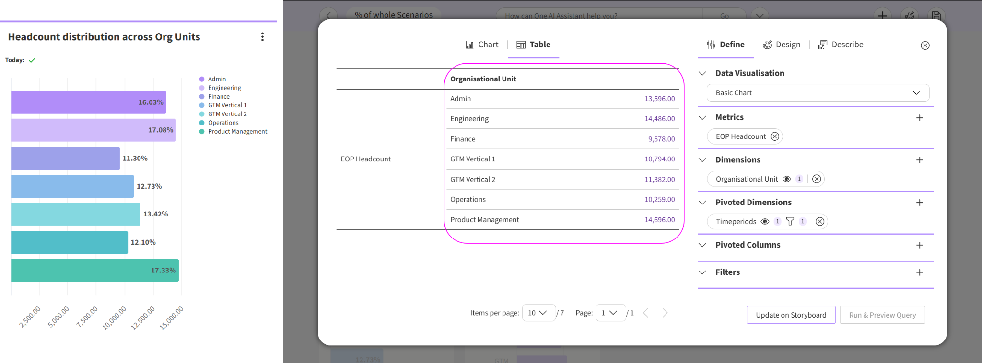Add a new metric with plus icon
This screenshot has width=982, height=363.
click(919, 118)
